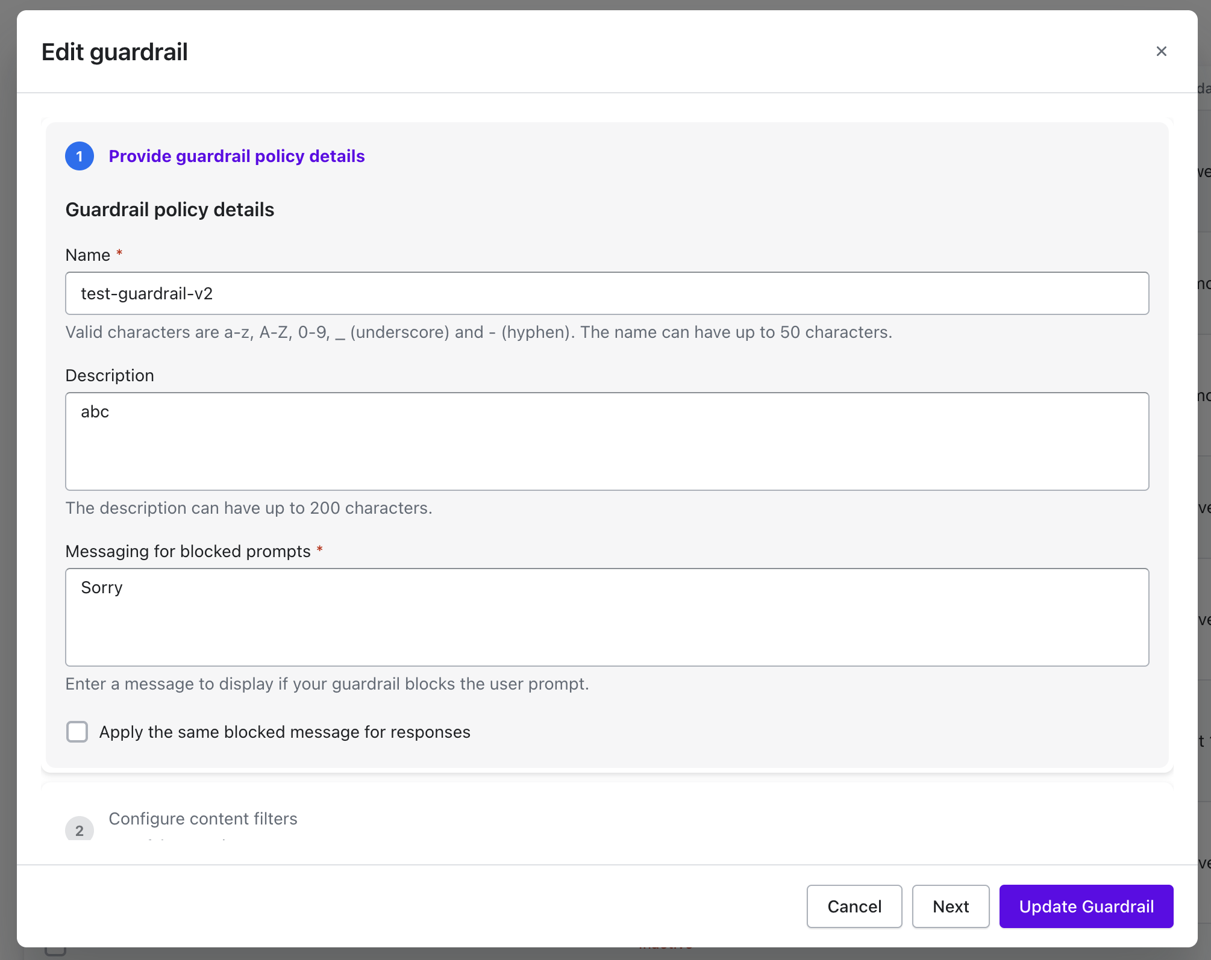Click the Guardrail policy details heading
The image size is (1211, 960).
[170, 210]
